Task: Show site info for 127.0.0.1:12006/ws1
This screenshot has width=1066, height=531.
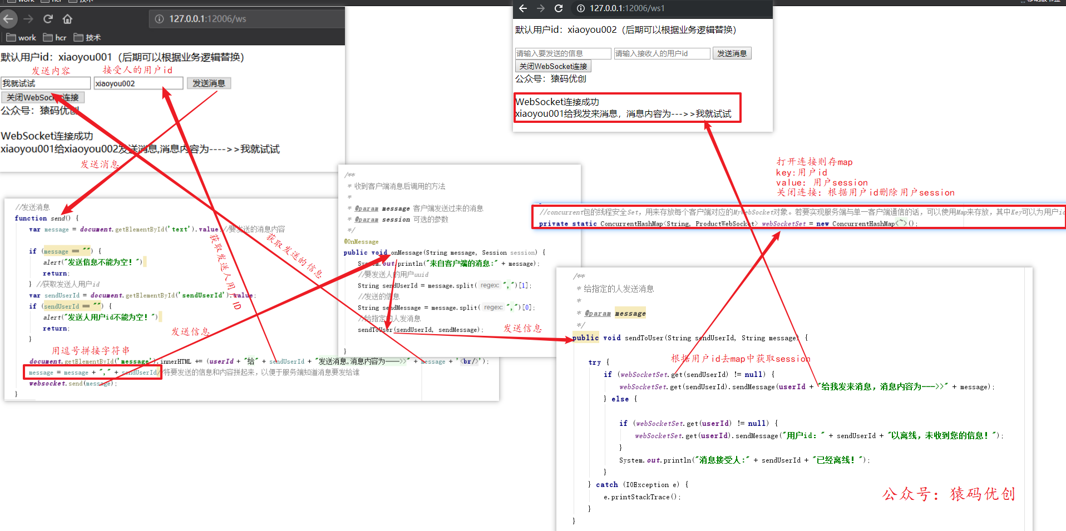Action: coord(581,8)
